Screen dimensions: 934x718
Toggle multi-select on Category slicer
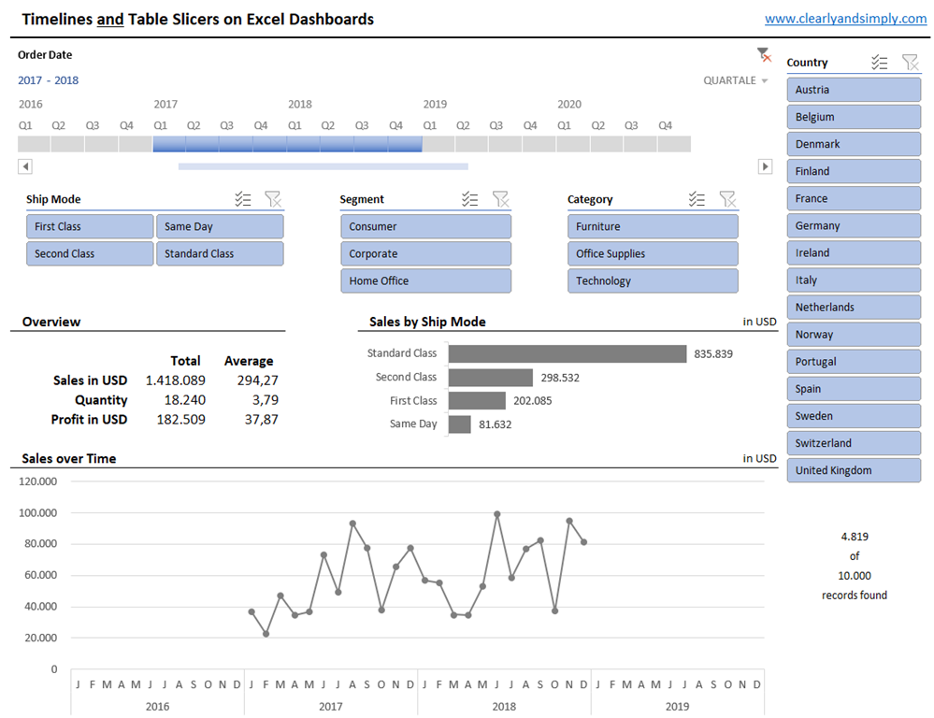coord(697,199)
